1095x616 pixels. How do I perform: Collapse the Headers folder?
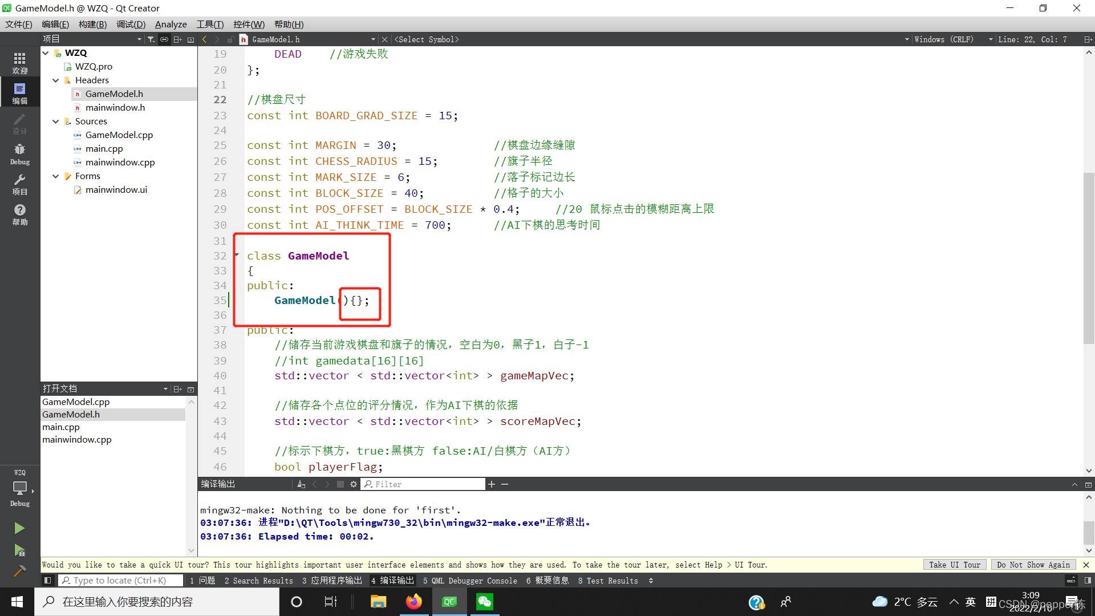pos(55,80)
